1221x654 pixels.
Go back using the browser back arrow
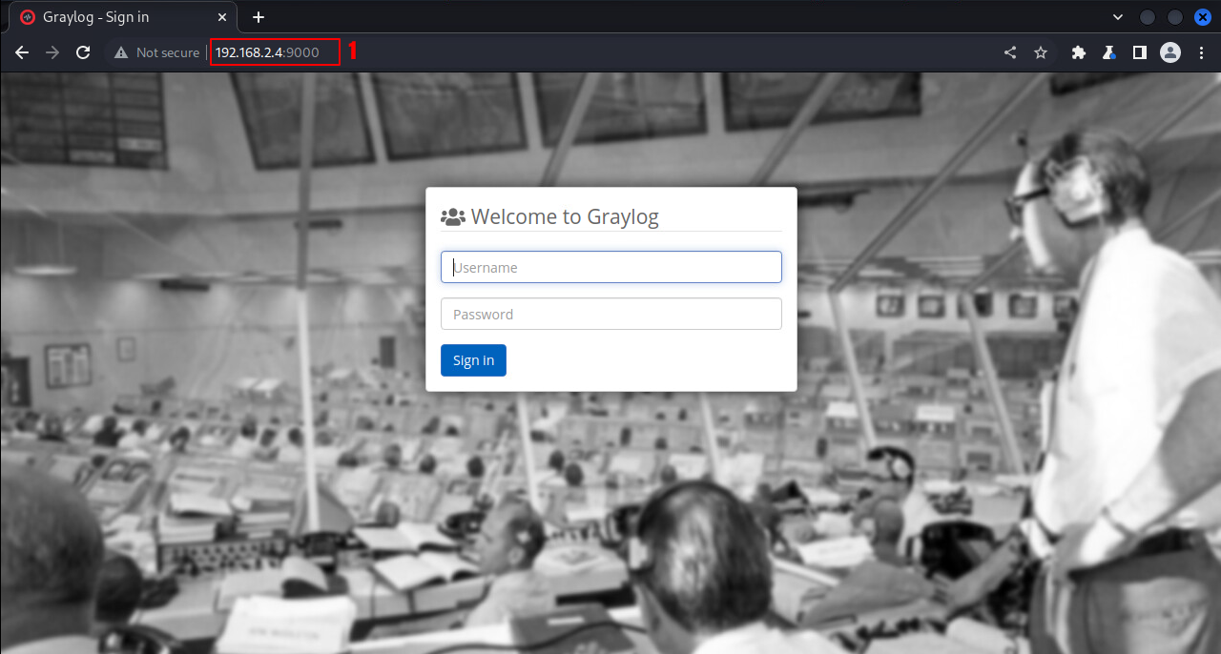22,52
